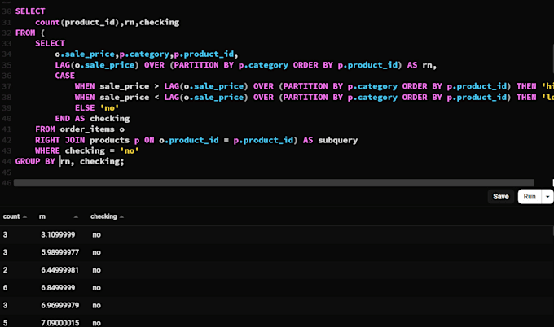This screenshot has width=554, height=327.
Task: Select result cell 3.1099999
Action: click(58, 234)
